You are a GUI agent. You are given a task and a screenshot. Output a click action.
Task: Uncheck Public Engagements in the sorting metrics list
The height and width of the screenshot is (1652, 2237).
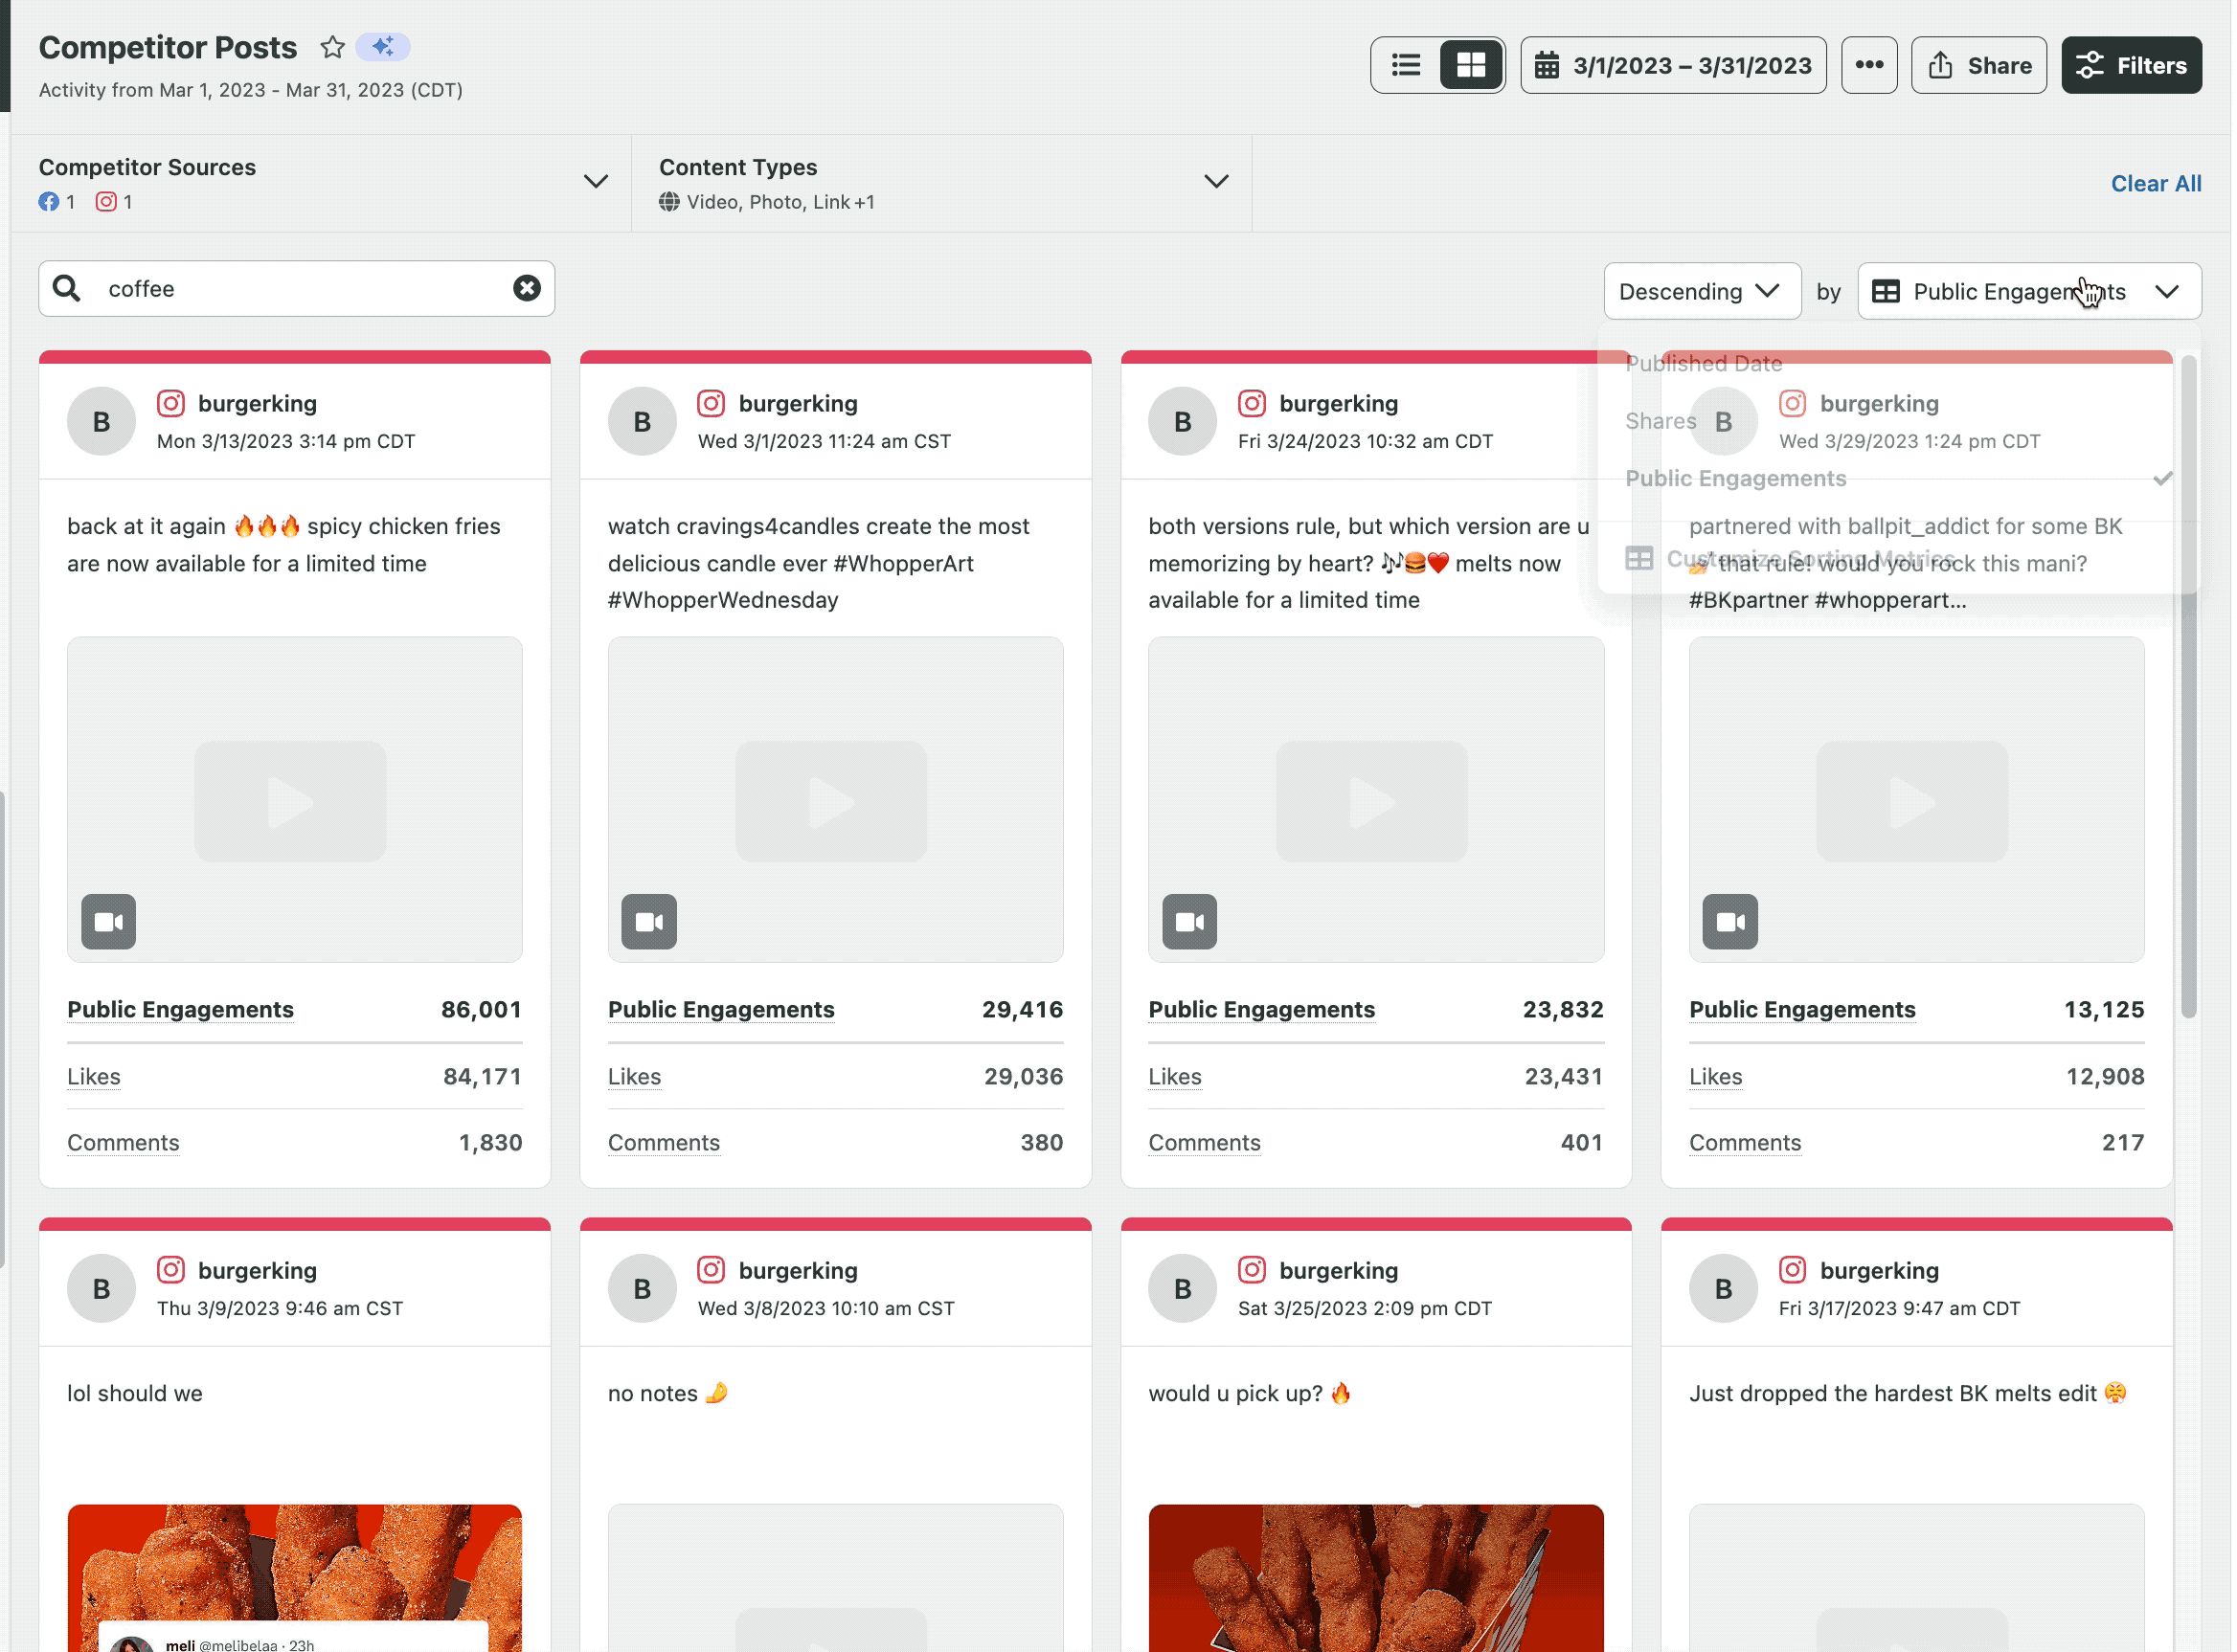tap(1736, 478)
